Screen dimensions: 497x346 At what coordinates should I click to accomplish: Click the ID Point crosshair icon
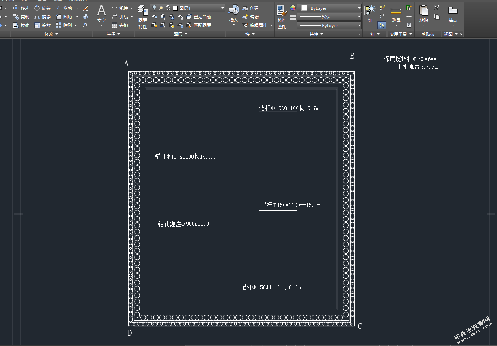click(x=409, y=17)
